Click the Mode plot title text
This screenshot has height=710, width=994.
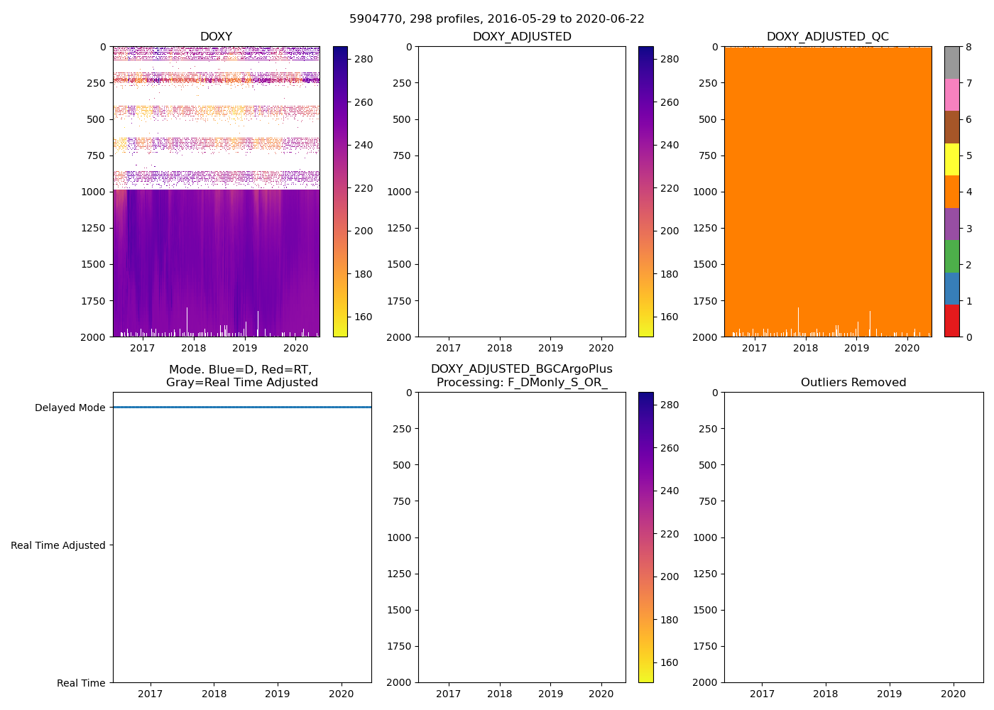pos(241,376)
